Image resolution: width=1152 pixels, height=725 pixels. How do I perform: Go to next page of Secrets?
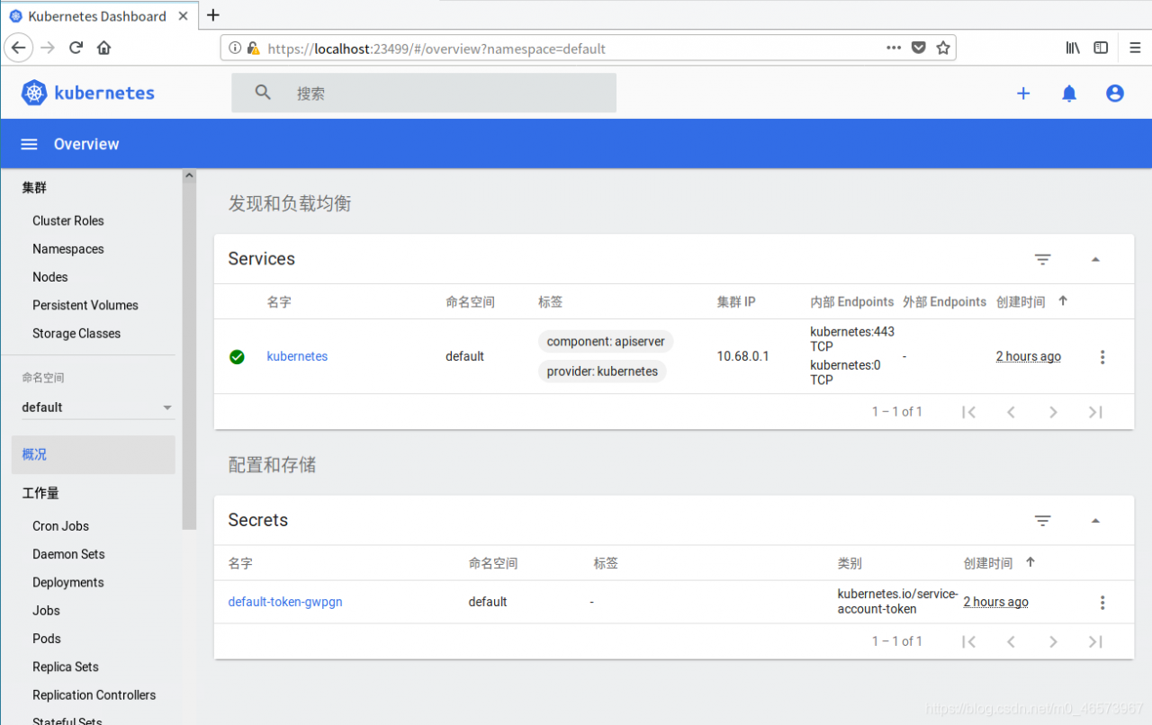1053,641
